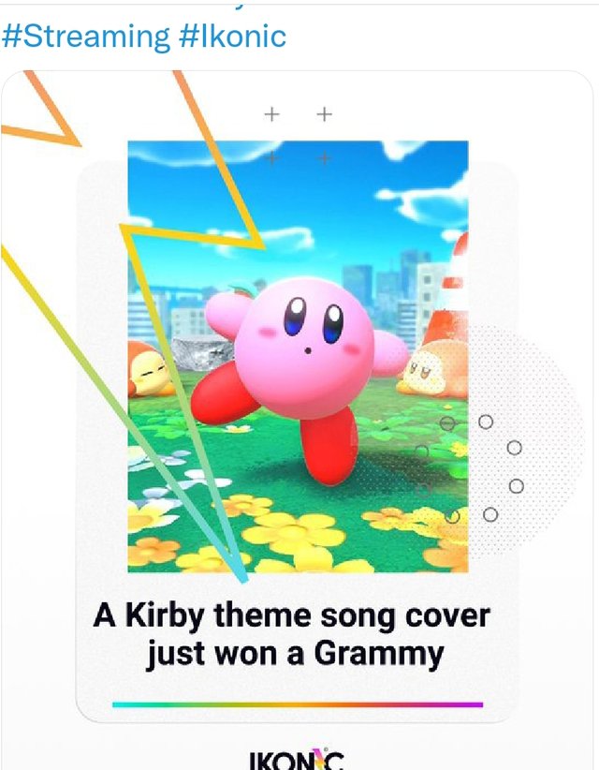Click the sleeping Waddle Dee on the left
599x770 pixels.
tap(148, 369)
